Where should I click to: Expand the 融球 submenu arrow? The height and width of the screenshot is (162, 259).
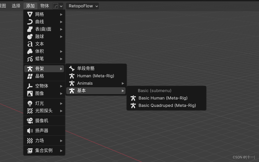pos(61,37)
